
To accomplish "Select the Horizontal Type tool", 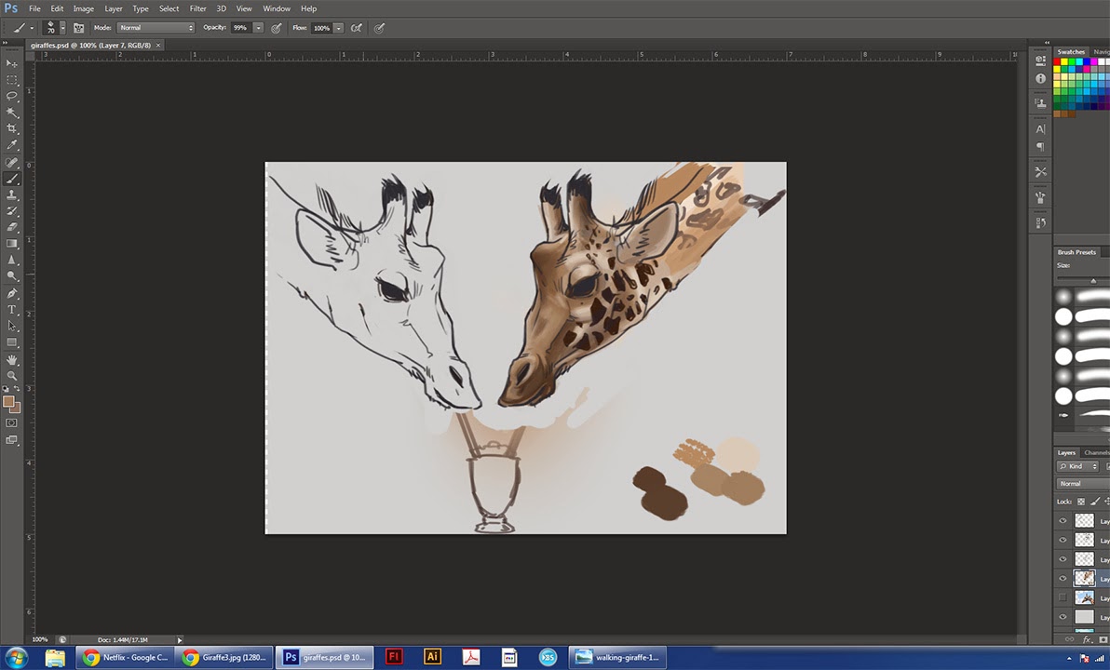I will point(12,309).
